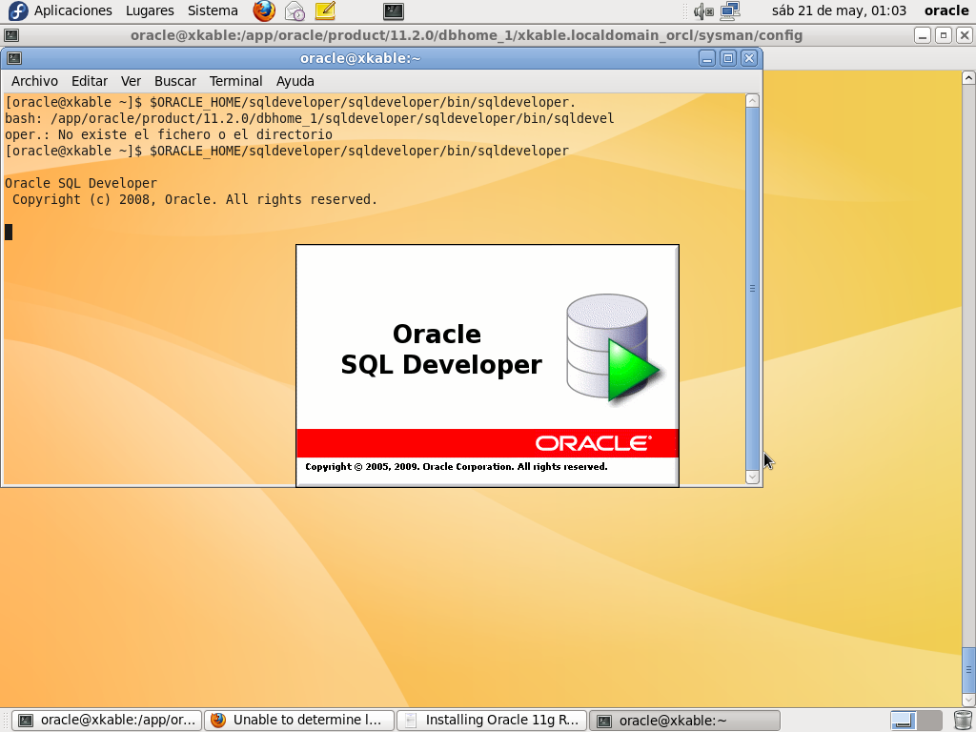
Task: Open the Lugares menu
Action: (x=150, y=10)
